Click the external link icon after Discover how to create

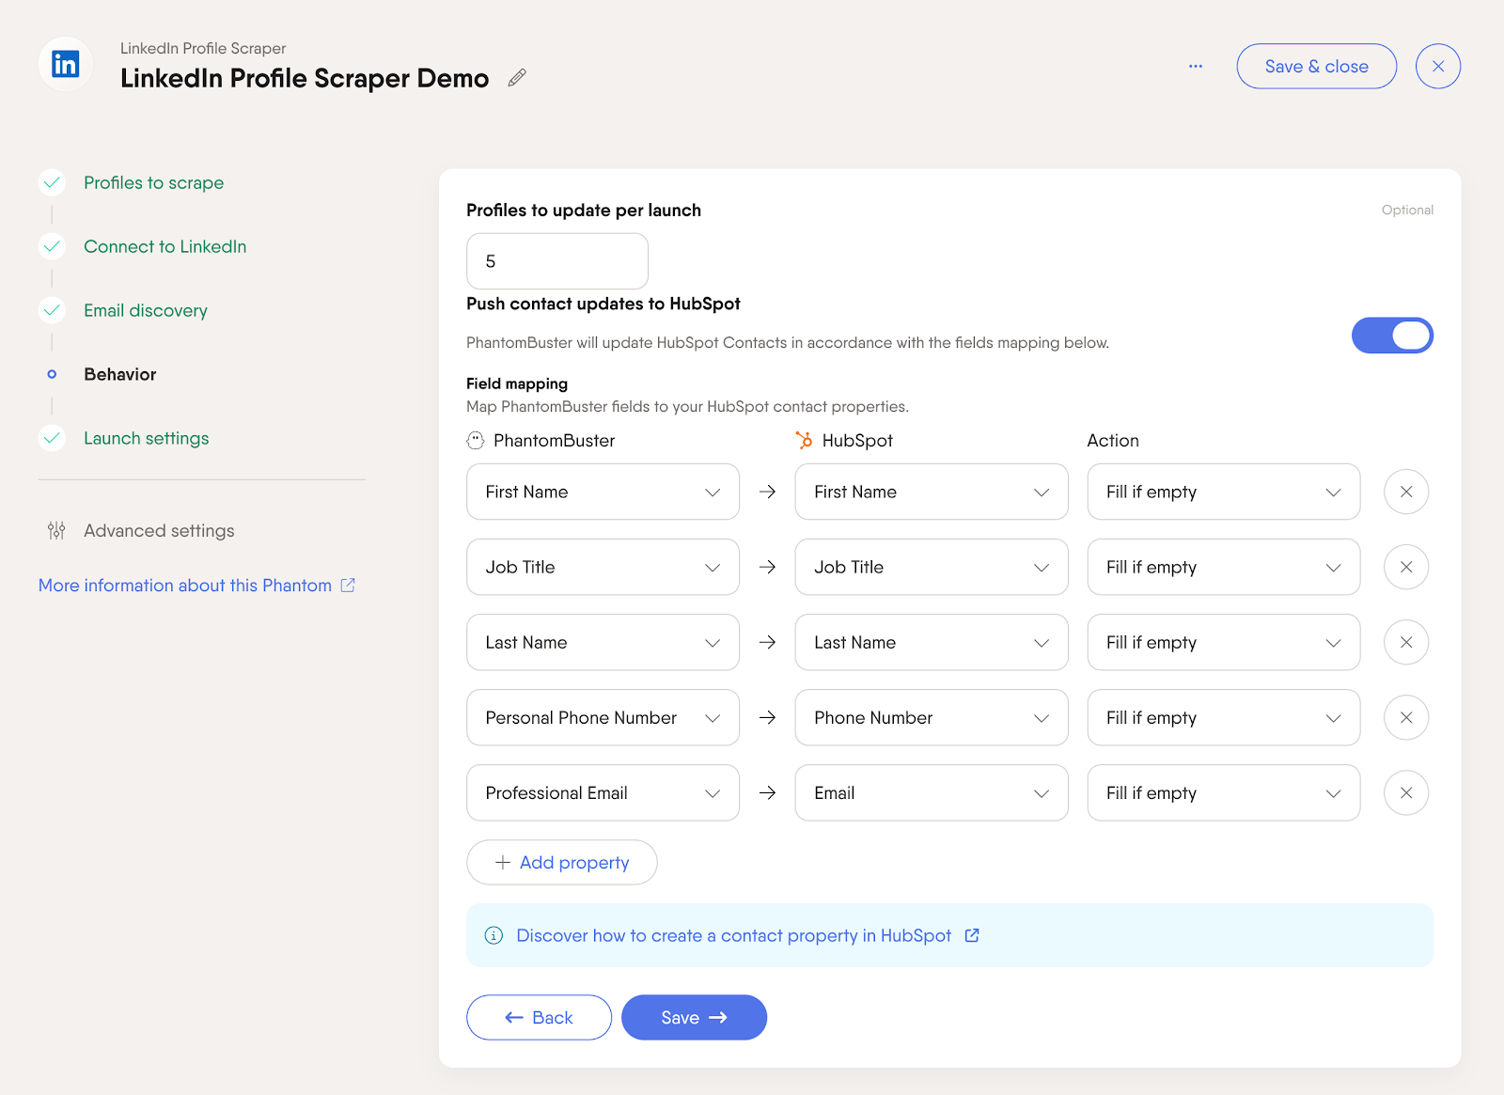972,935
